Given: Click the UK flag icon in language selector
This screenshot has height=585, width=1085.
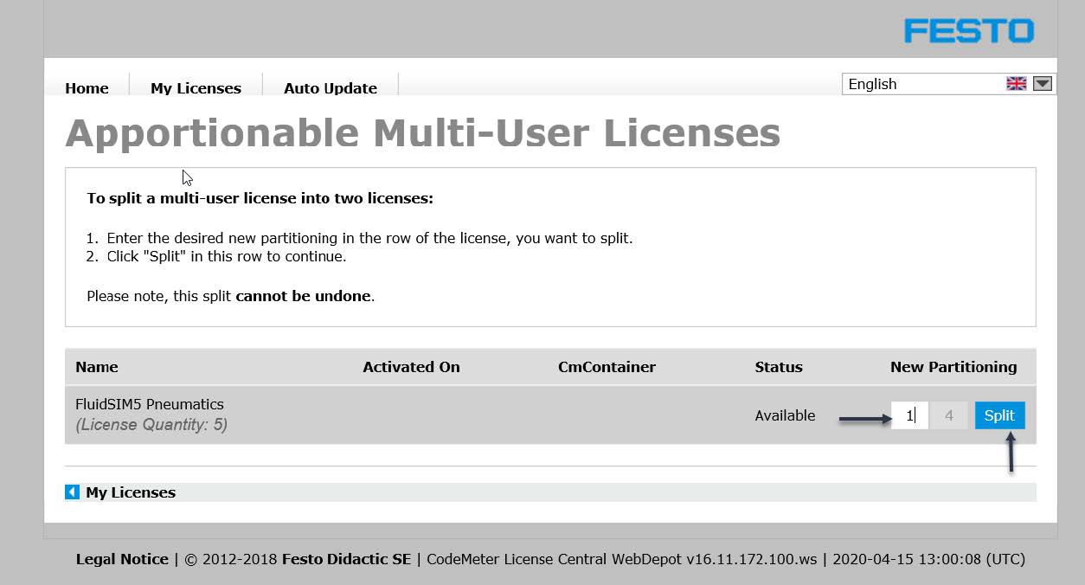Looking at the screenshot, I should 1016,84.
